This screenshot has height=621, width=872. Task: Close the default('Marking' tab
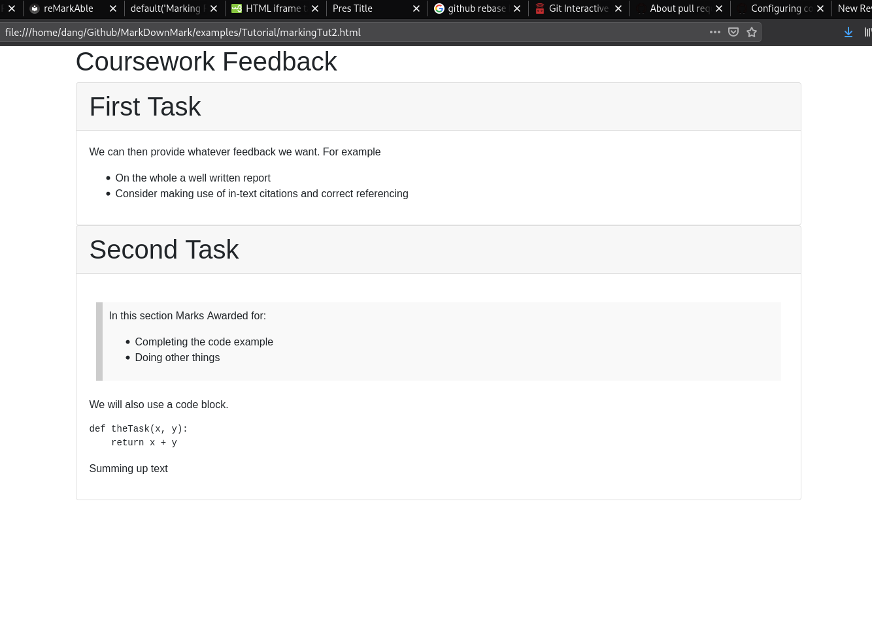tap(213, 8)
